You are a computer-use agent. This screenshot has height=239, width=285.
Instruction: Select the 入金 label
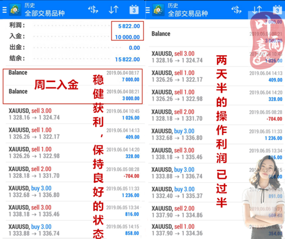coord(17,36)
